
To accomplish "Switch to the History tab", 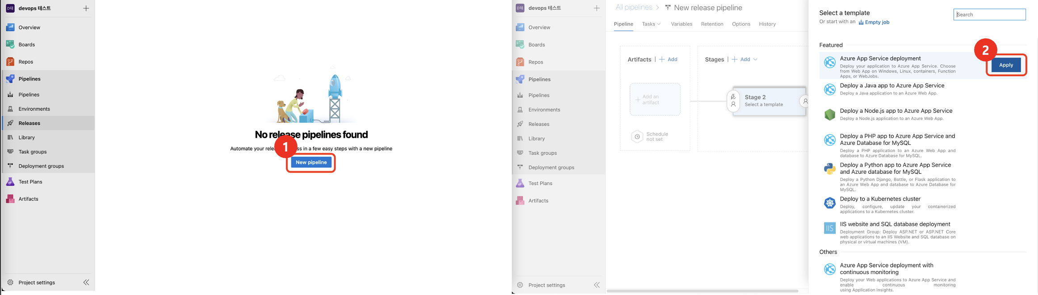I will [x=767, y=24].
